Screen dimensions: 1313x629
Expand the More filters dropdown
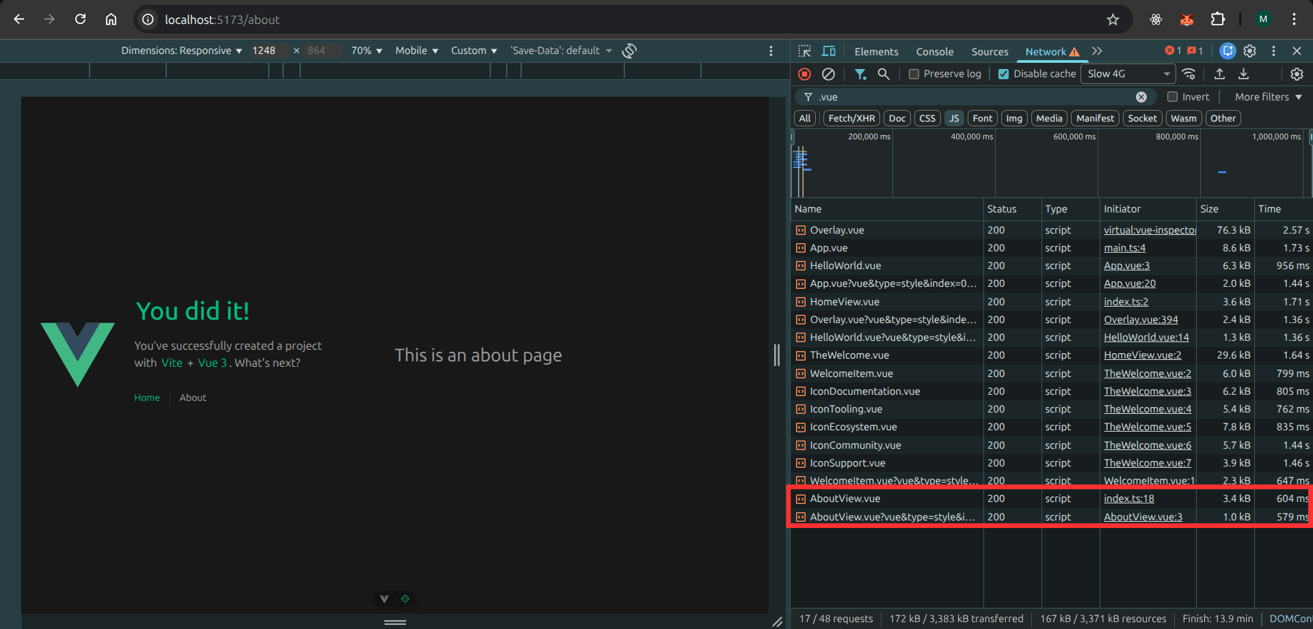[1268, 97]
